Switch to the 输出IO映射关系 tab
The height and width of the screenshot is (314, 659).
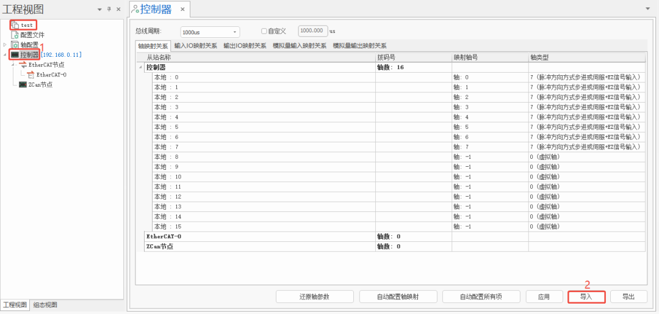click(x=245, y=46)
